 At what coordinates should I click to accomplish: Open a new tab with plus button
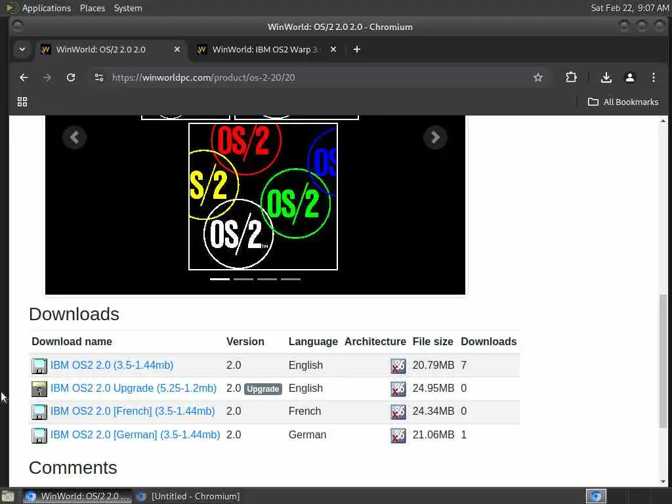point(356,49)
